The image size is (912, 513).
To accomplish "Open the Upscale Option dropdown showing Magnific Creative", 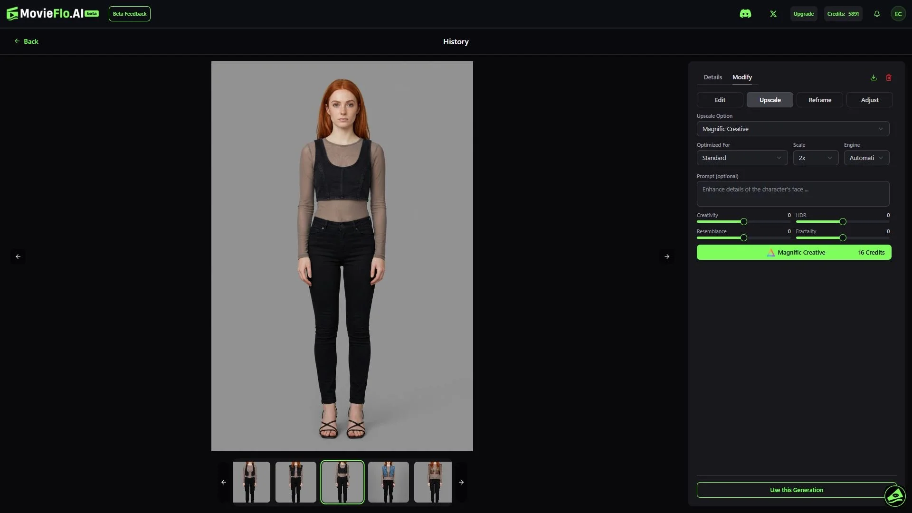I will (793, 129).
